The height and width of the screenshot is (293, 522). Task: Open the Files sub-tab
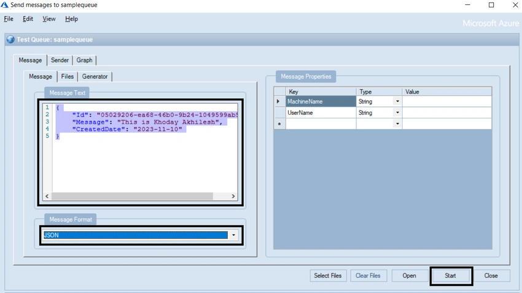coord(68,77)
